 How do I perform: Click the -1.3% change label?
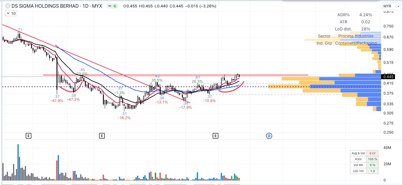(x=120, y=93)
